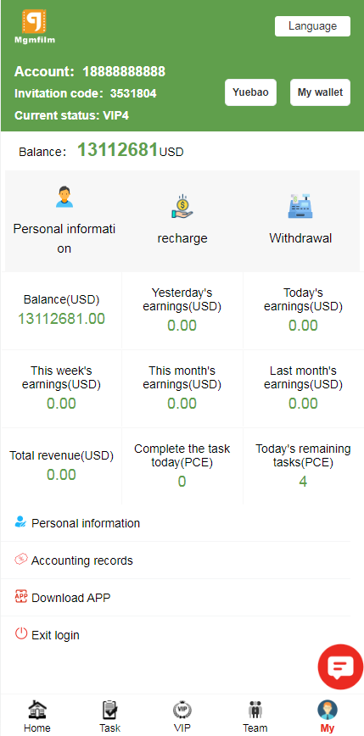Open the Personal information person icon

[64, 197]
